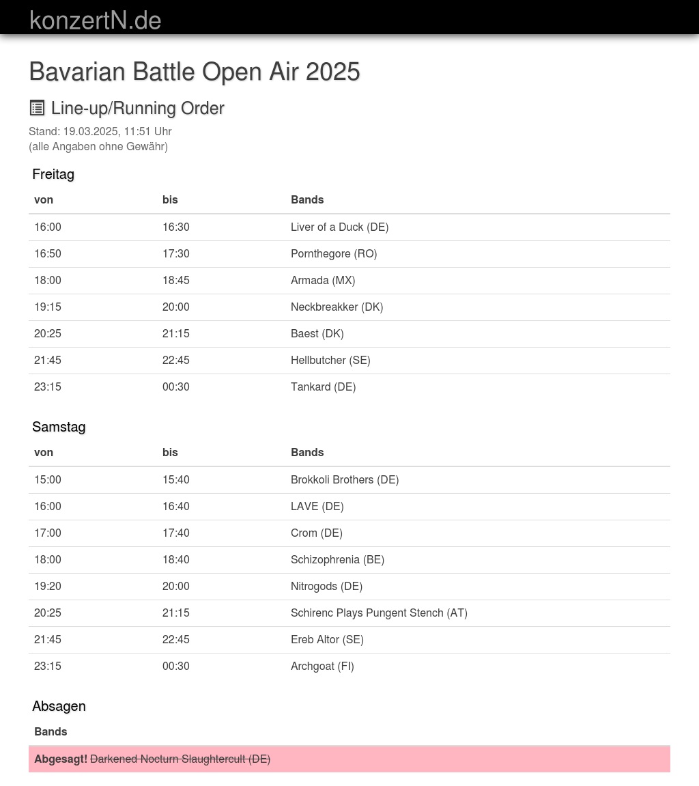Image resolution: width=699 pixels, height=786 pixels.
Task: Select Schirenc Plays Pungent Stench (AT)
Action: 379,613
